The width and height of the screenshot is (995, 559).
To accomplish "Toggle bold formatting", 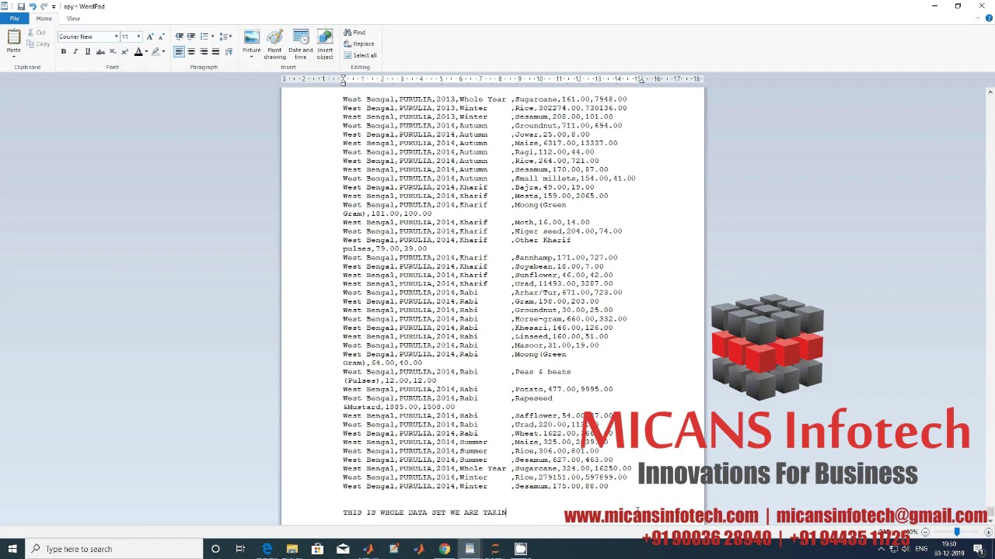I will point(64,52).
